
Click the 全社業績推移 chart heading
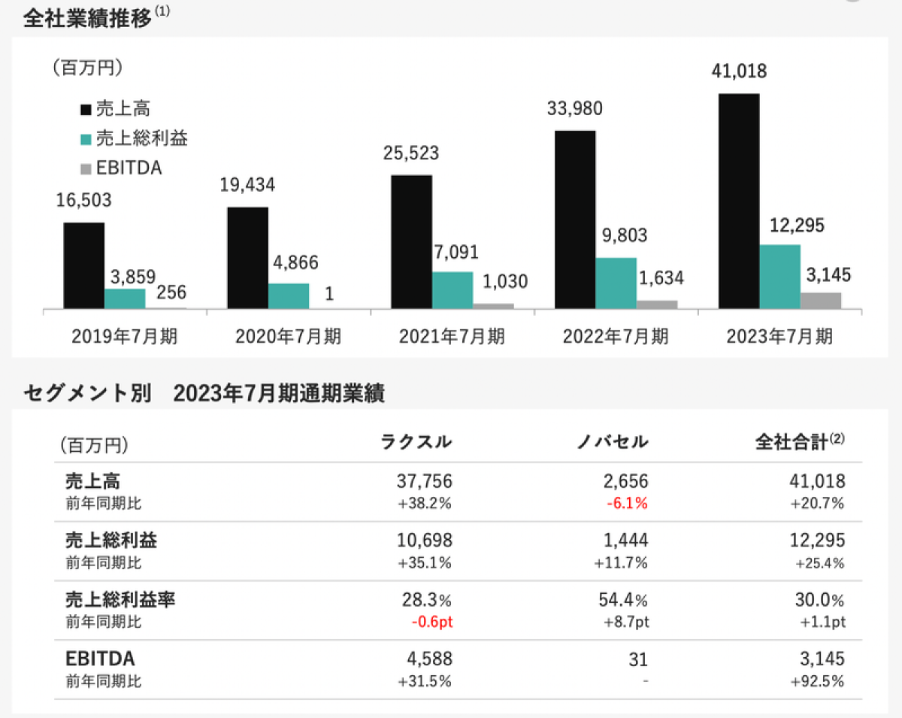click(x=87, y=19)
